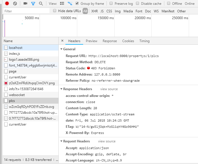
Task: Filter requests by Doc
Action: [x=148, y=11]
